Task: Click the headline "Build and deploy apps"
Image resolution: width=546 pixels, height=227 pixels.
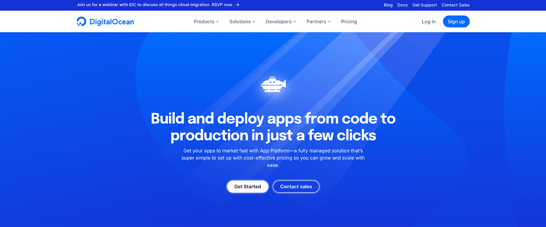Action: 273,127
